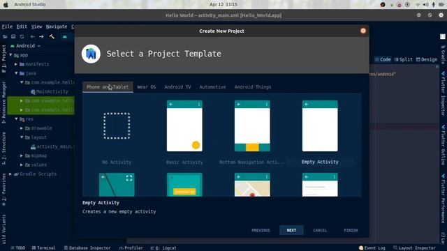The width and height of the screenshot is (447, 251).
Task: Open the Automotive tab
Action: [212, 86]
